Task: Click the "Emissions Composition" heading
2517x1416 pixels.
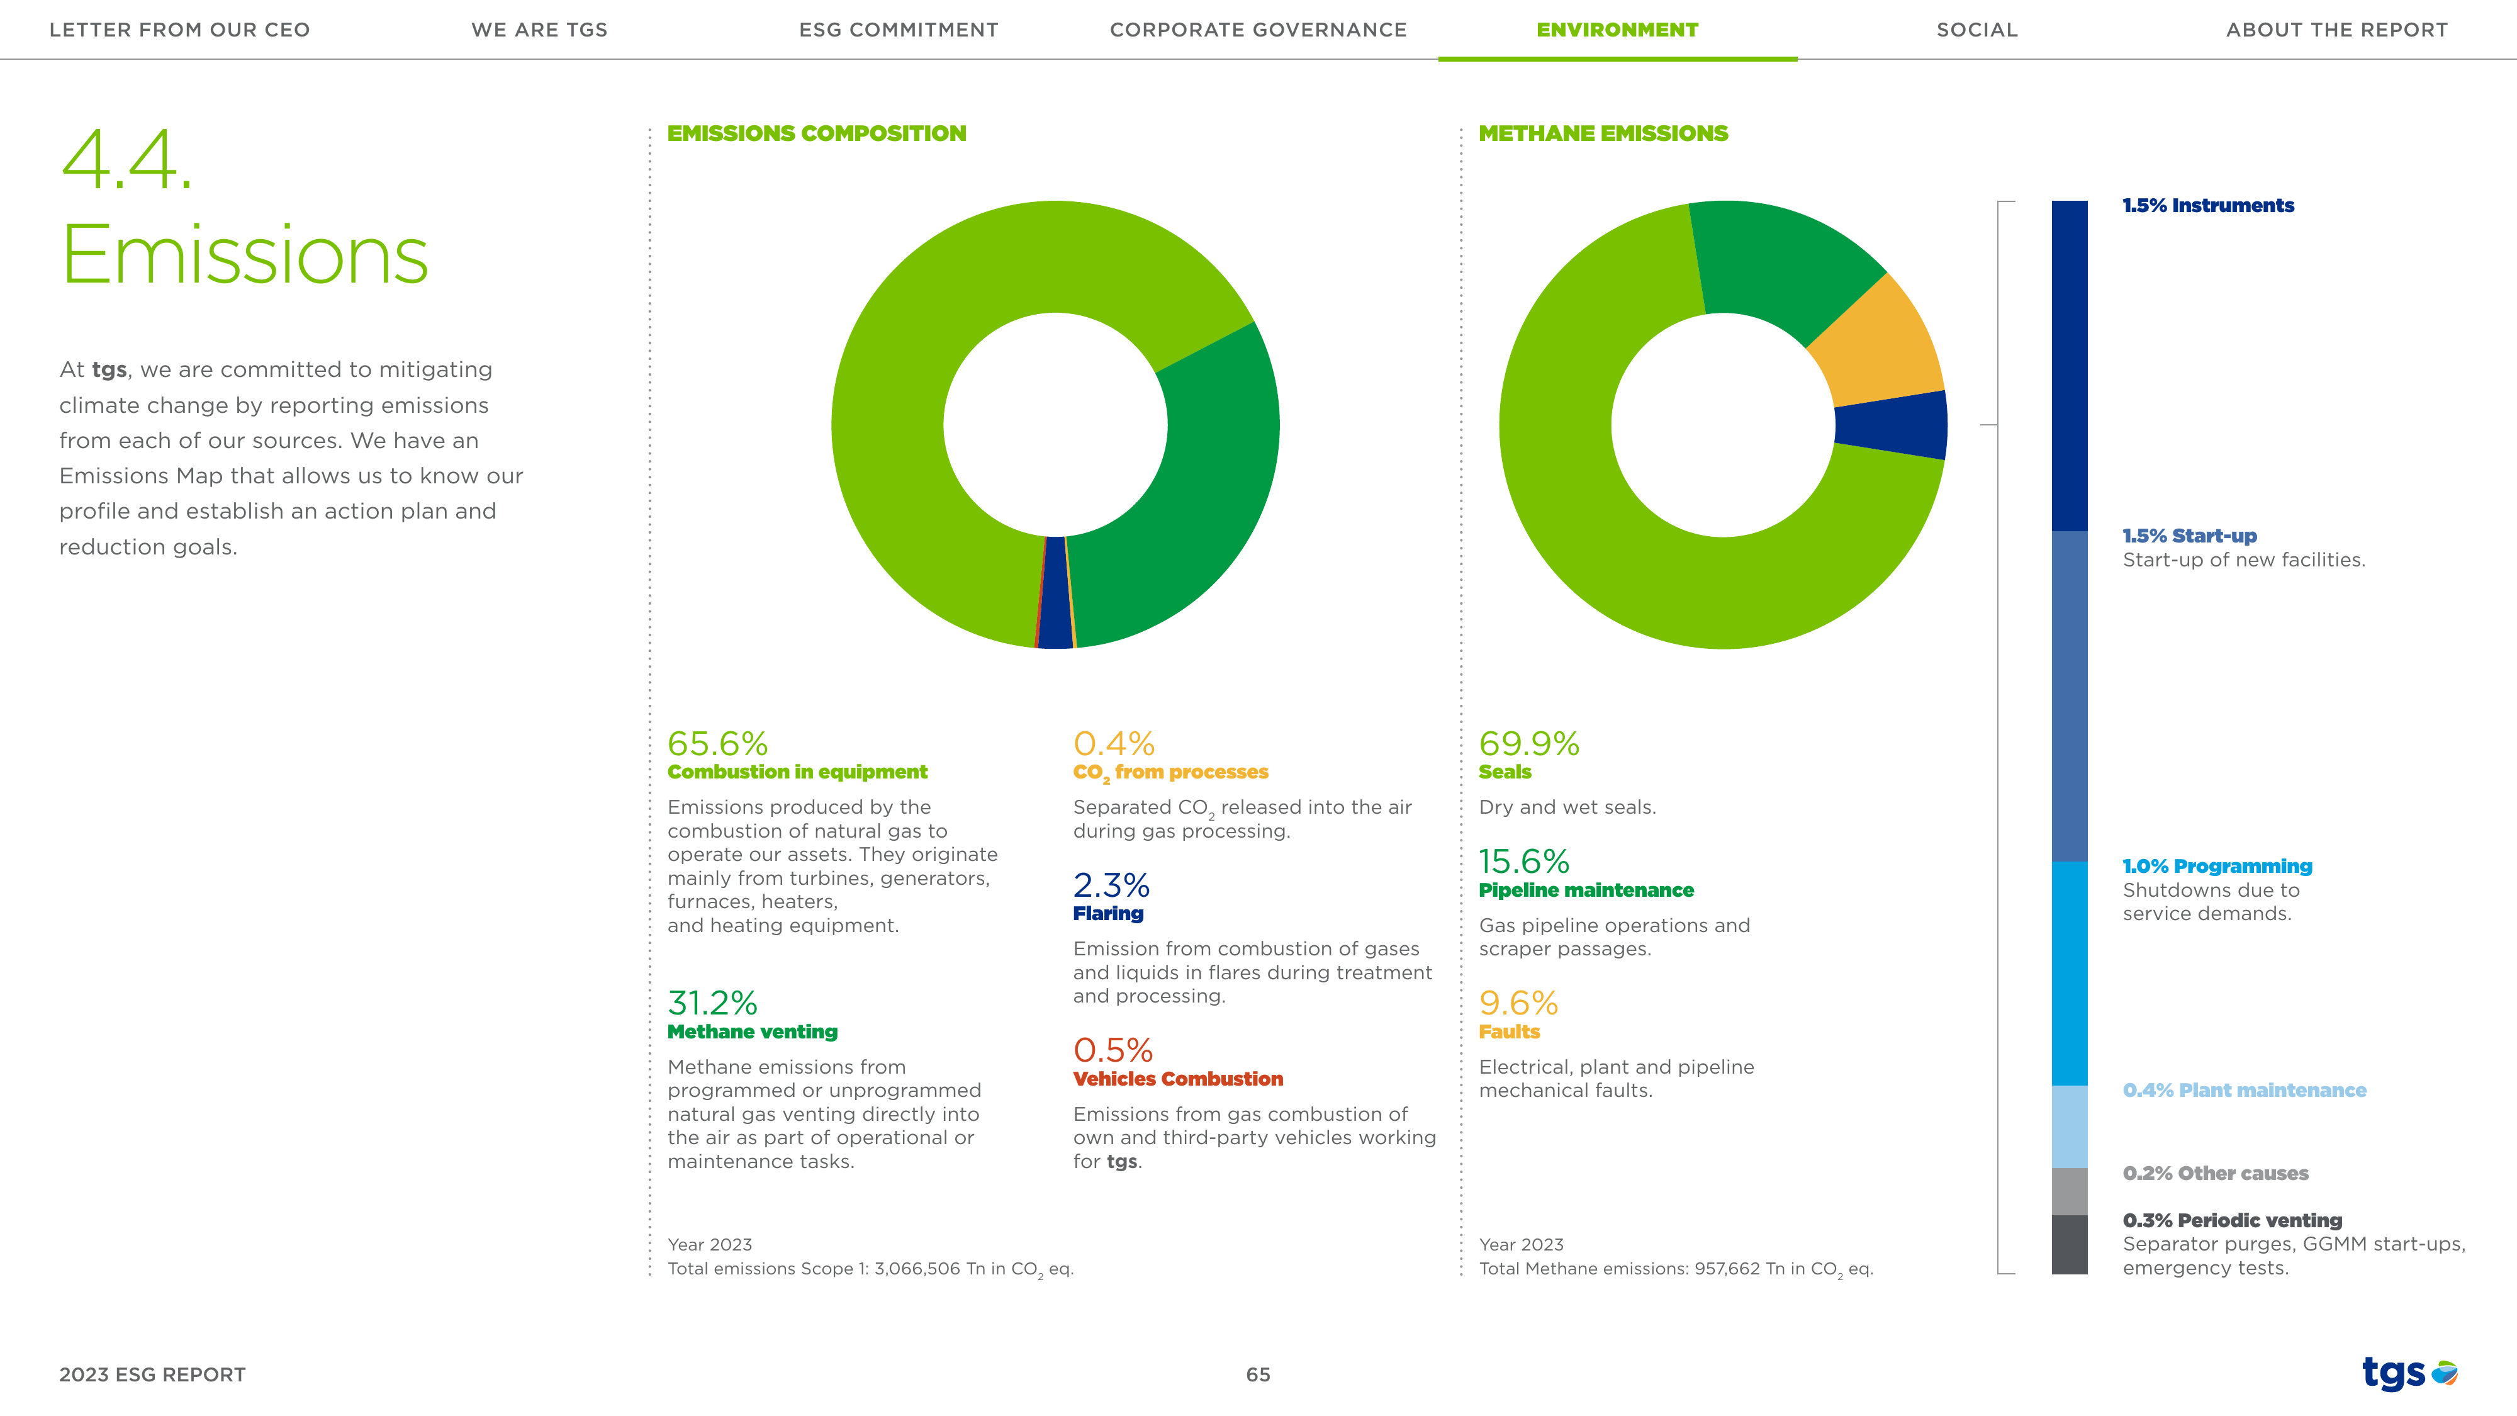Action: [x=817, y=133]
